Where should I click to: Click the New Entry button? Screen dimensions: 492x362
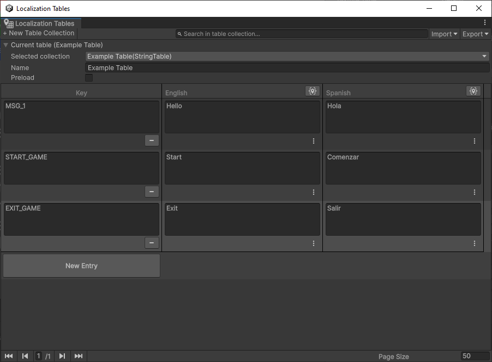pos(81,266)
